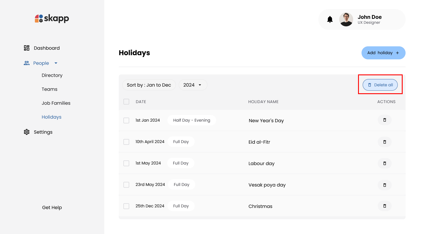Check the select-all checkbox in table header

pos(126,102)
